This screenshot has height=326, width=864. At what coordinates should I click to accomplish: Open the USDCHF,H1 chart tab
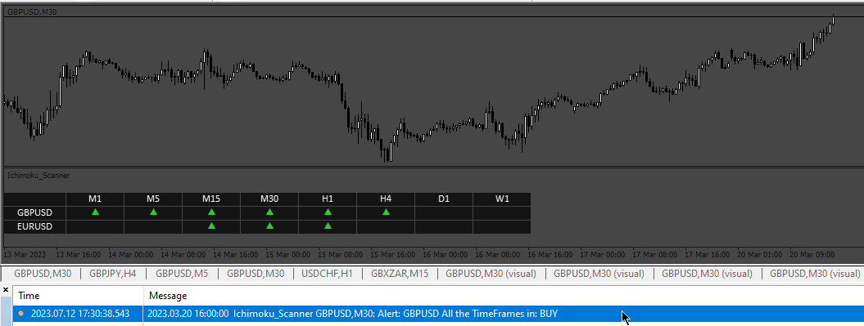click(x=327, y=273)
